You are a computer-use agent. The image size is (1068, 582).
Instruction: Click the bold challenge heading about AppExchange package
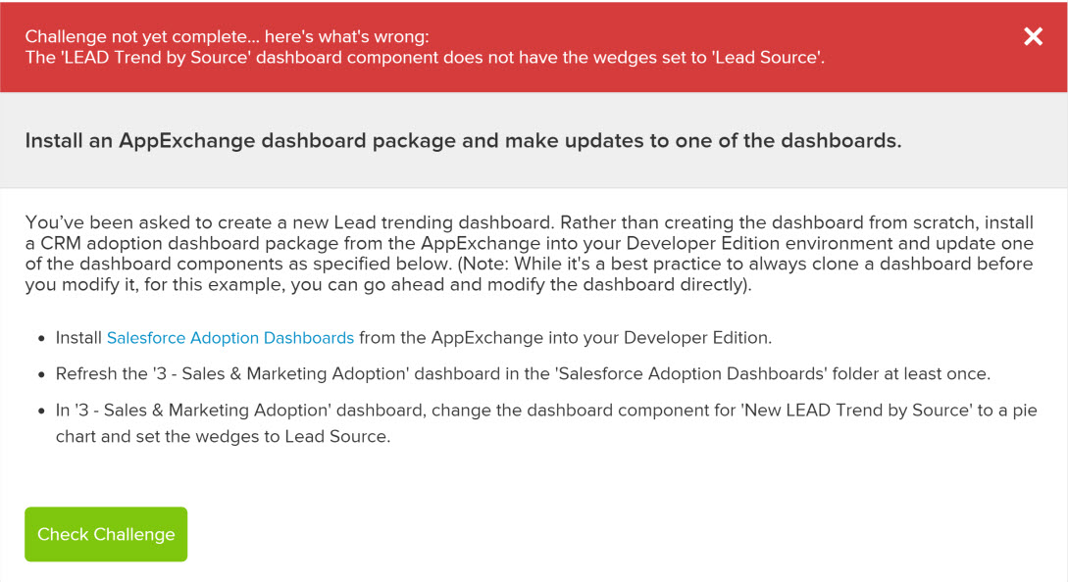click(x=463, y=140)
